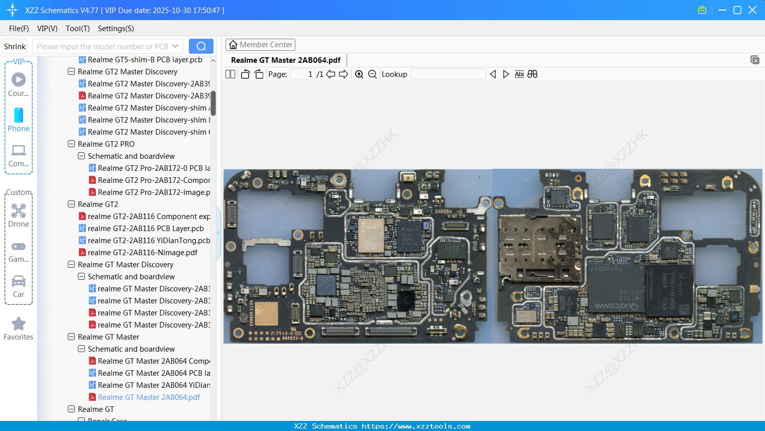Click the file tree vertical scrollbar thumb
765x431 pixels.
213,103
